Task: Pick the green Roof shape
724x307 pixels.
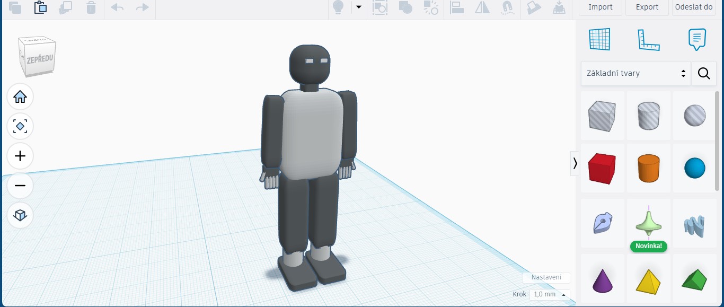Action: pos(695,279)
